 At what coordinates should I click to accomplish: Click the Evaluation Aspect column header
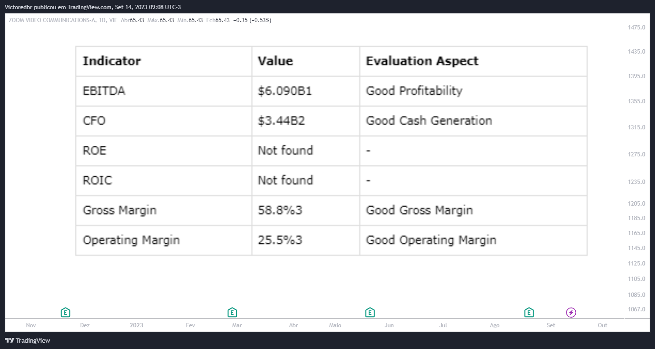coord(422,61)
